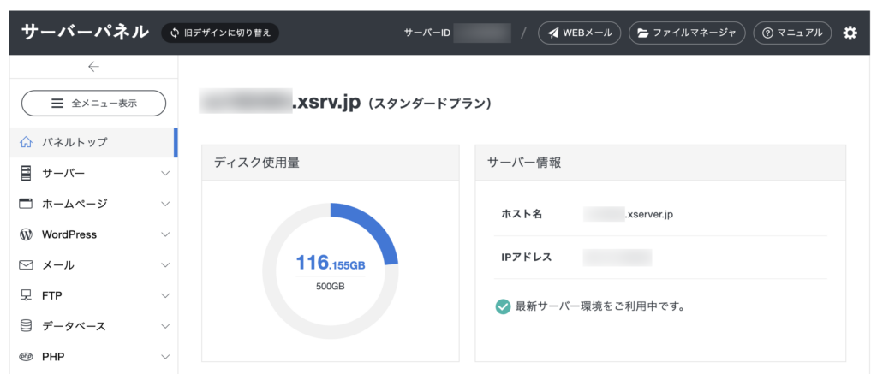Image resolution: width=877 pixels, height=374 pixels.
Task: Click the WordPress logo icon in sidebar
Action: [26, 234]
